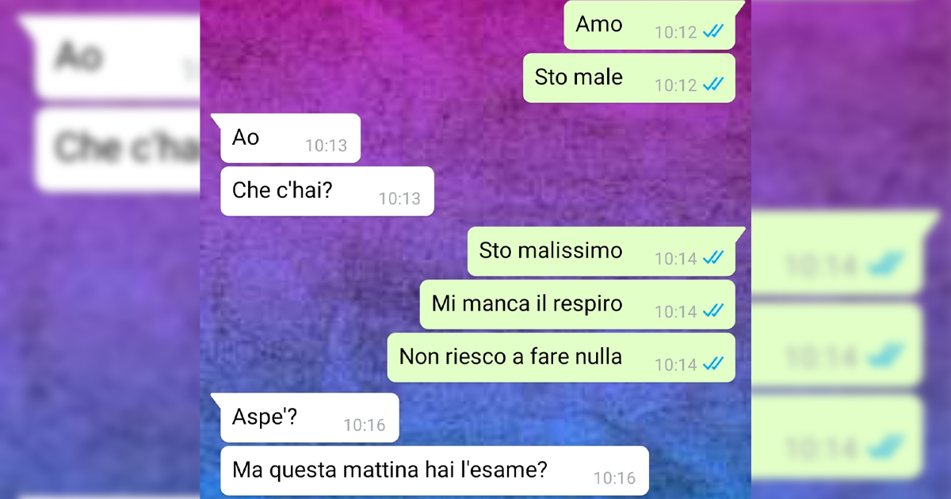The height and width of the screenshot is (499, 951).
Task: Select the "Che c'hai?" message bubble
Action: [327, 191]
